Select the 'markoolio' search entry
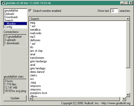 point(36,33)
